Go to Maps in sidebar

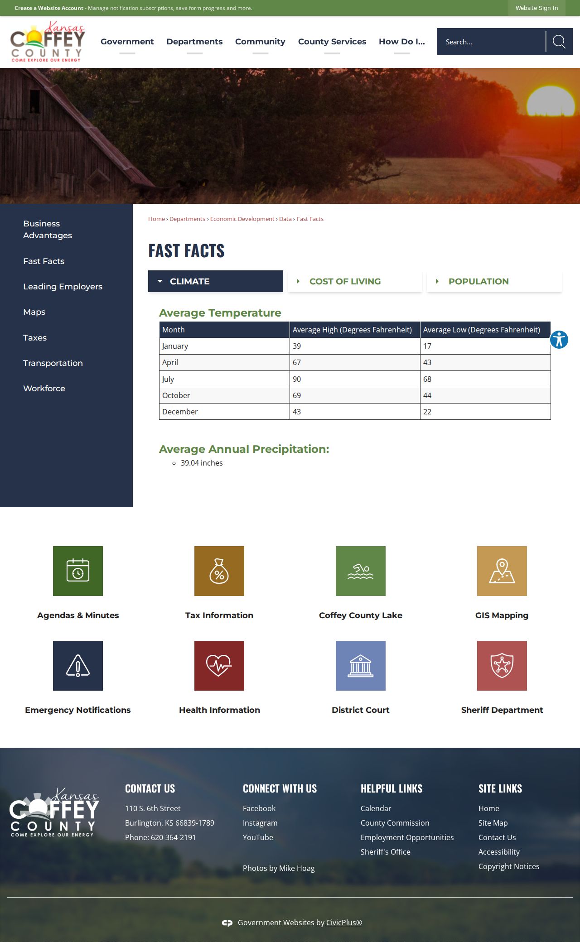pyautogui.click(x=34, y=312)
